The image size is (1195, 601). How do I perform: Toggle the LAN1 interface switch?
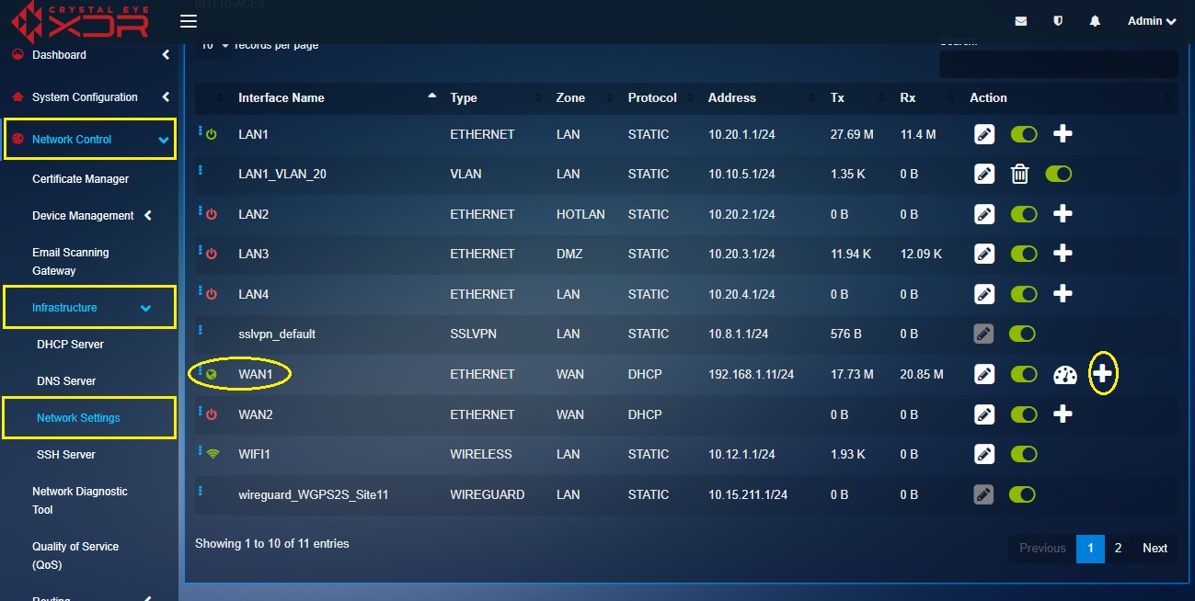pos(1024,134)
